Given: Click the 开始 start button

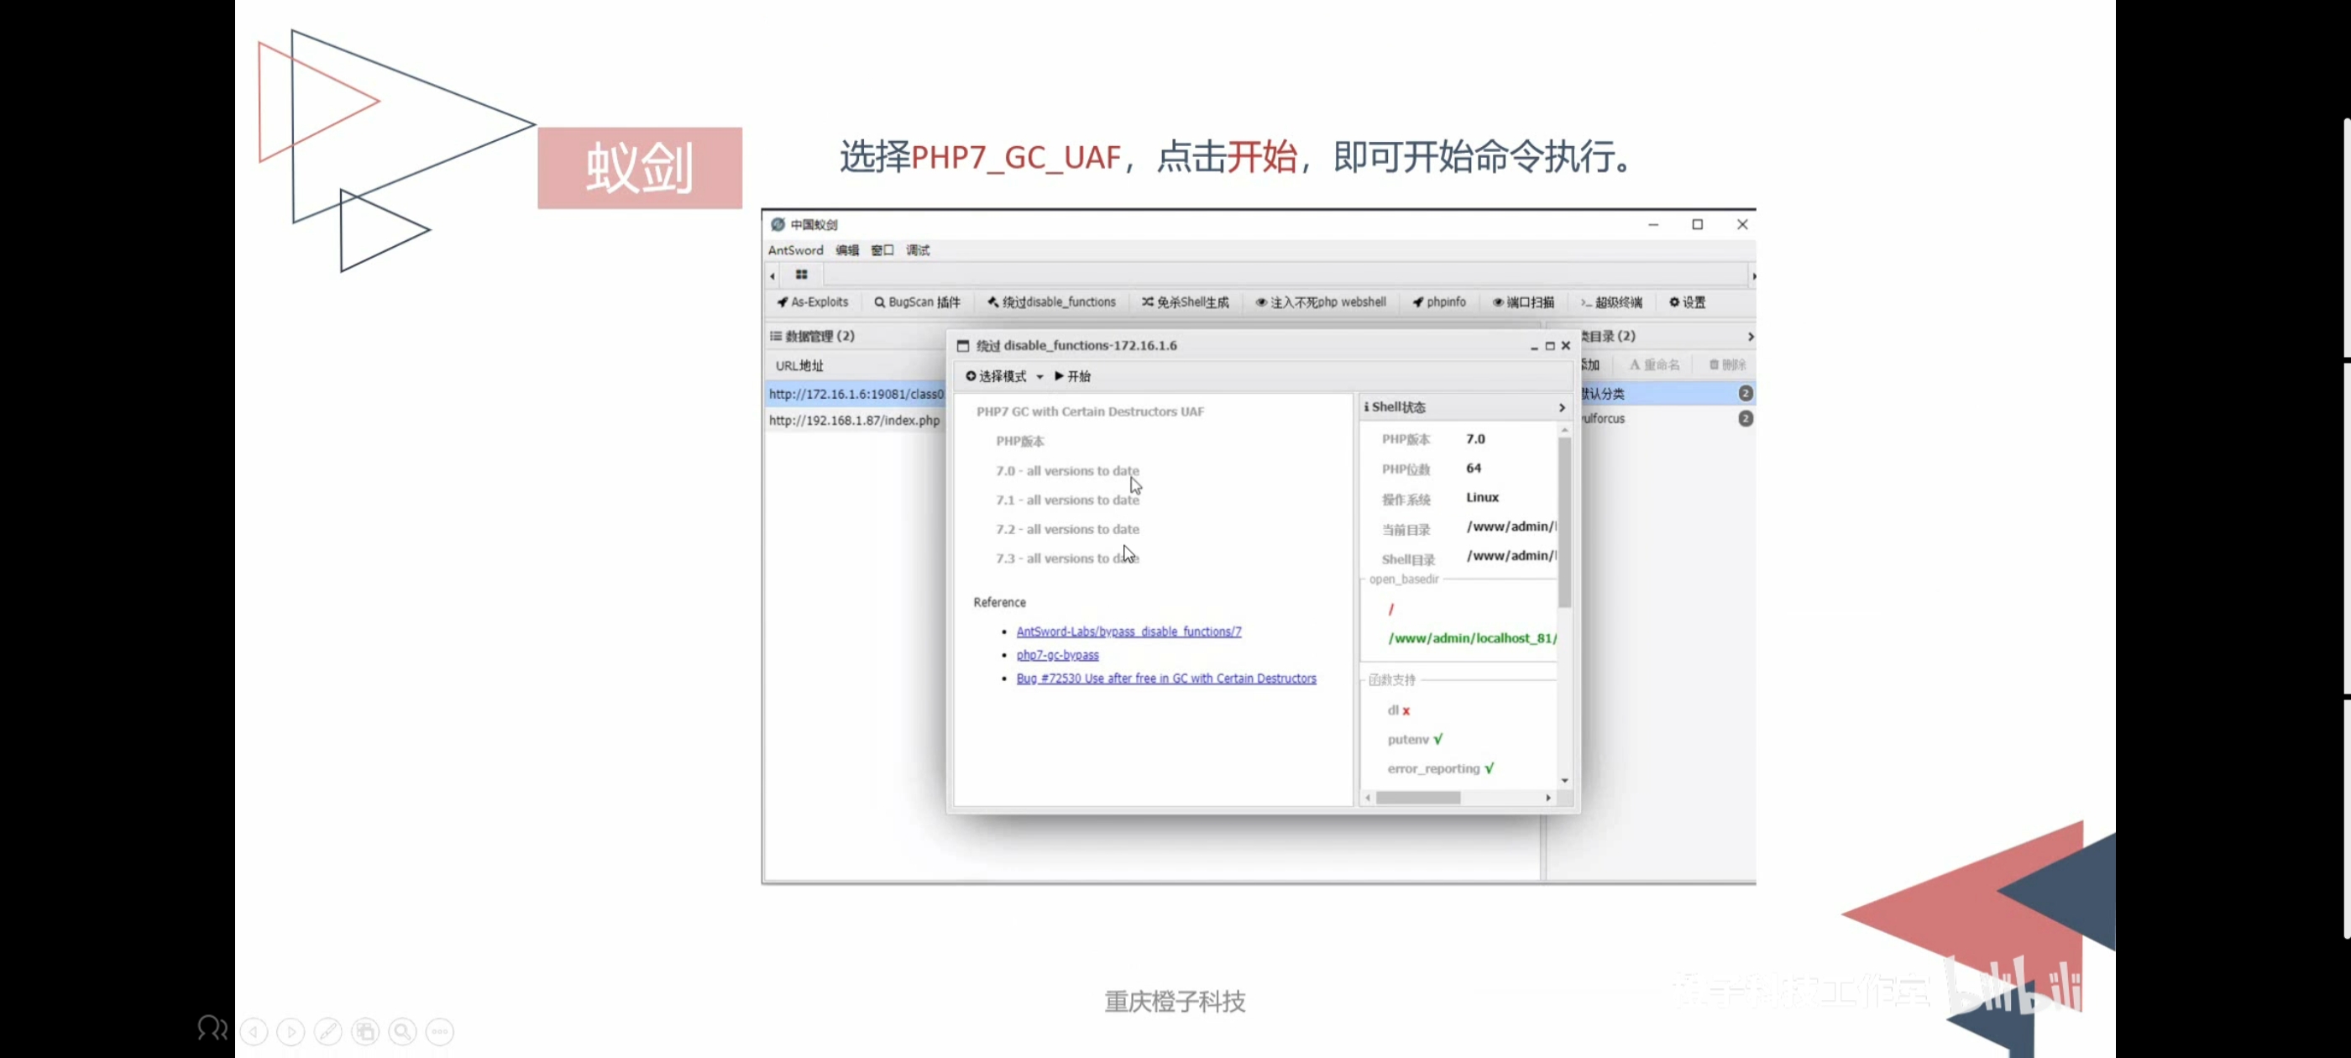Looking at the screenshot, I should [x=1072, y=375].
